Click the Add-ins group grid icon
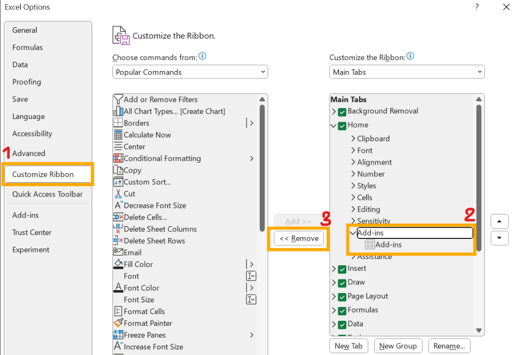 (x=369, y=245)
